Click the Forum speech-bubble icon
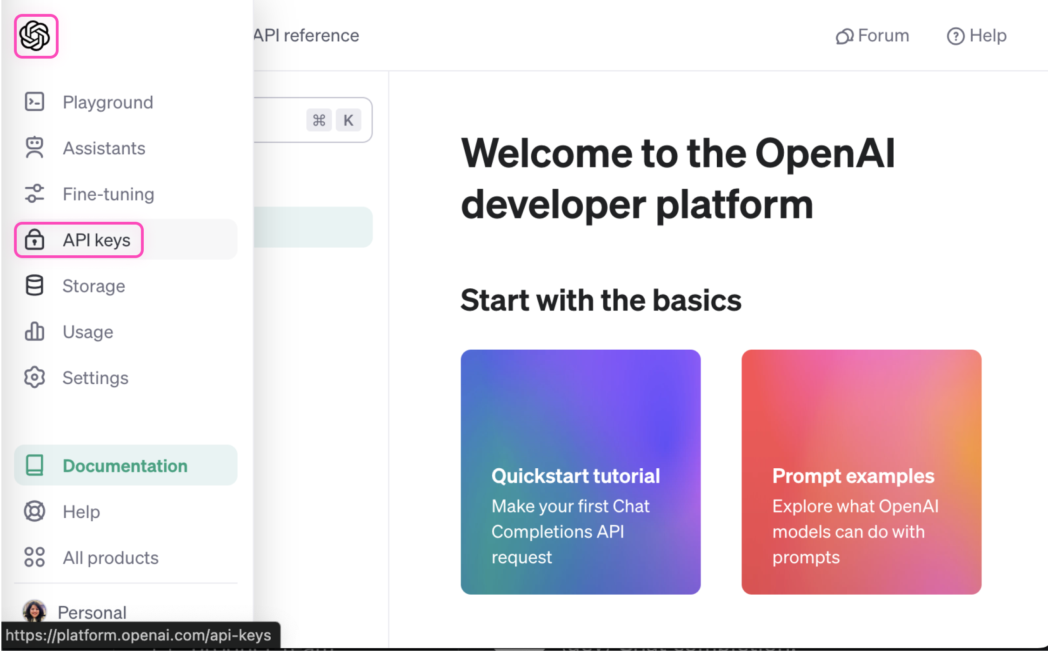1048x651 pixels. point(845,36)
